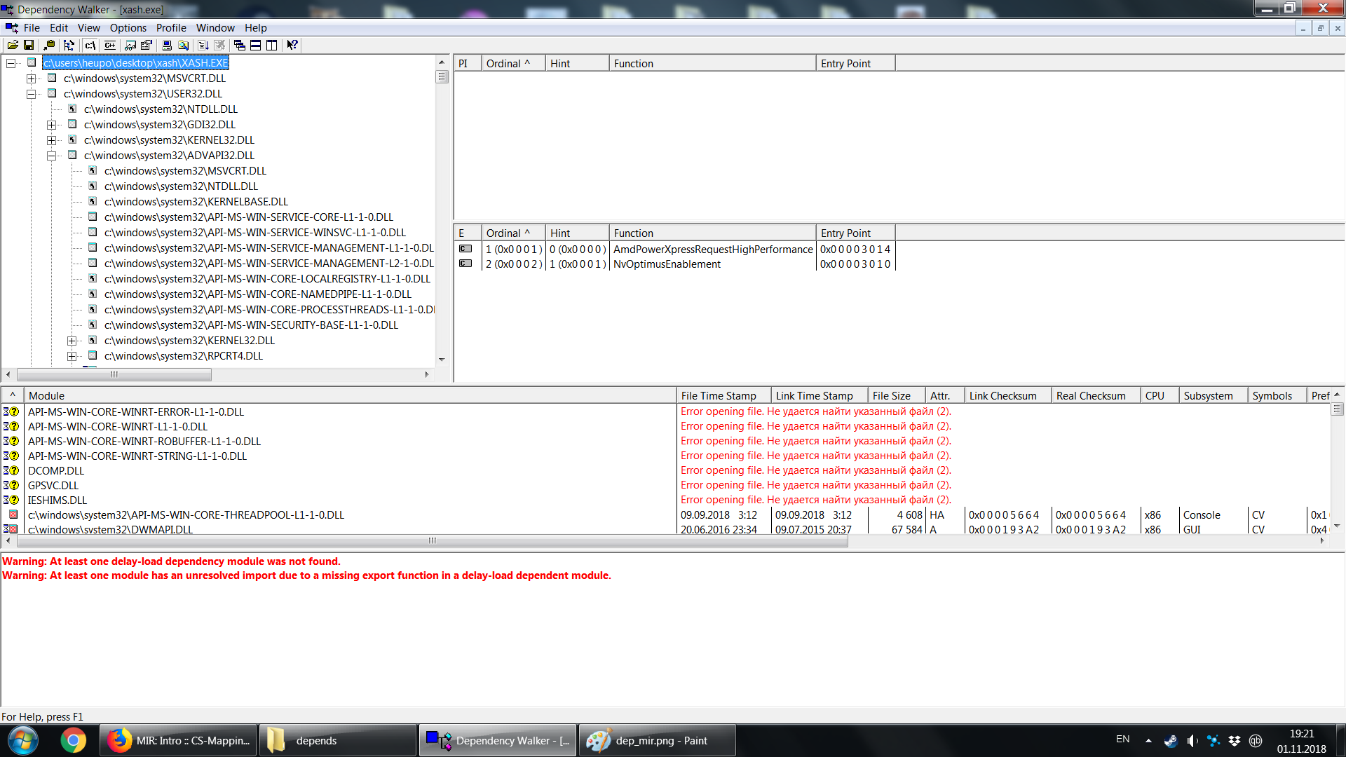Open the View menu
The width and height of the screenshot is (1346, 757).
click(x=89, y=28)
